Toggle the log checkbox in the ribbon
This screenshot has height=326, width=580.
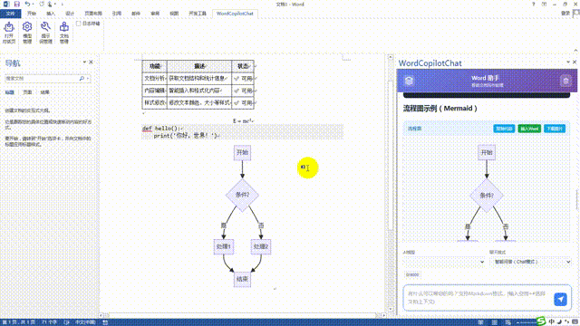(x=79, y=24)
